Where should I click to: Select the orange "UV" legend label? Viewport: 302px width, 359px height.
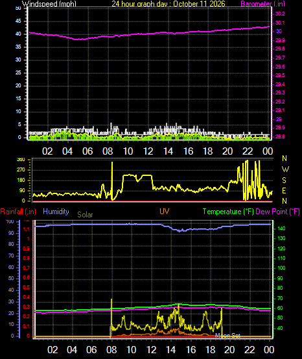(164, 211)
